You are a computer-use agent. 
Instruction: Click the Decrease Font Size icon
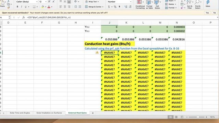pyautogui.click(x=53, y=2)
